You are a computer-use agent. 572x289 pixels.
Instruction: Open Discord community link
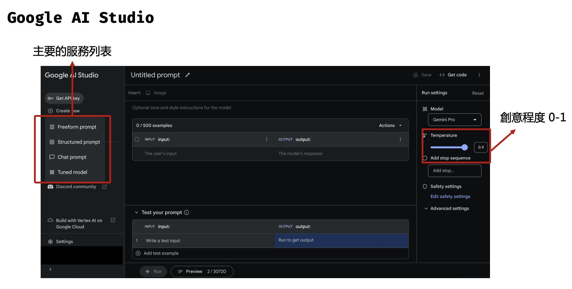pos(76,187)
